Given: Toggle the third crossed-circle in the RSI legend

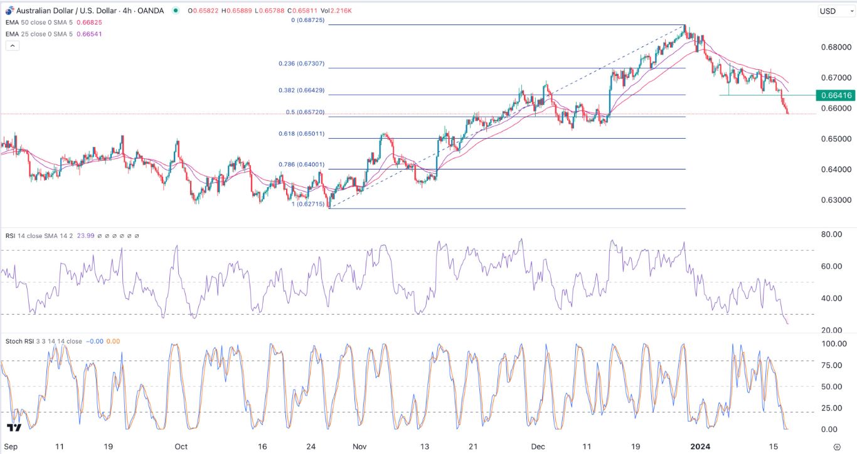Looking at the screenshot, I should pos(114,235).
